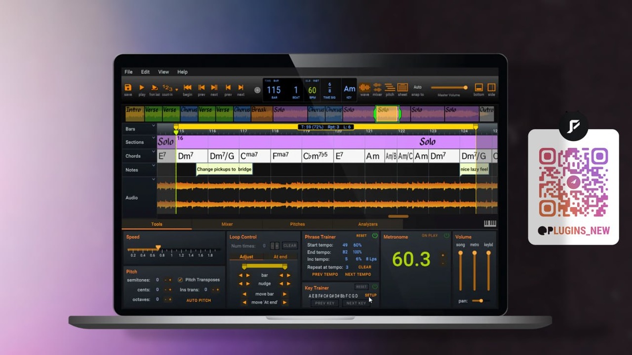Toggle the Phrase Trainer power button
Image resolution: width=632 pixels, height=355 pixels.
(375, 236)
